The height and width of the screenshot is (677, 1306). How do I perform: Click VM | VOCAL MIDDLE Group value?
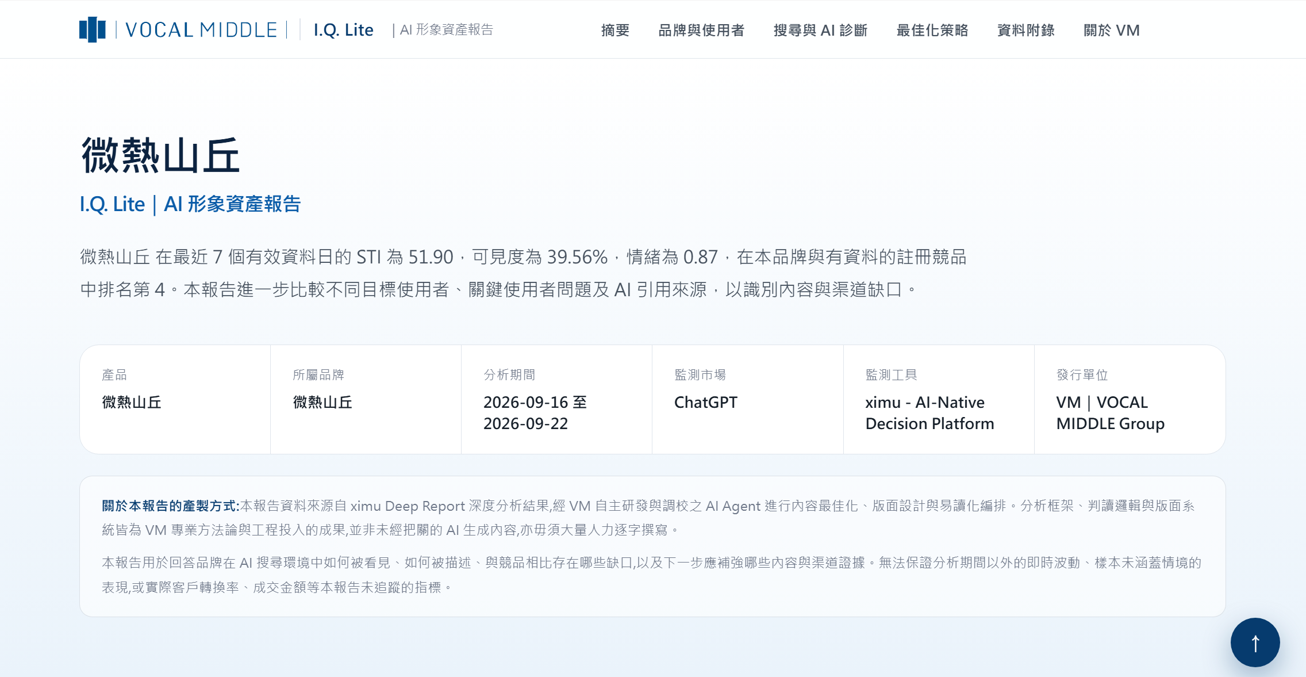point(1111,413)
